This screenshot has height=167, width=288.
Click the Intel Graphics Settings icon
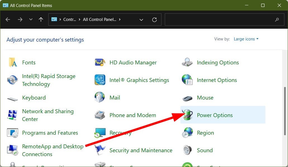[x=100, y=80]
